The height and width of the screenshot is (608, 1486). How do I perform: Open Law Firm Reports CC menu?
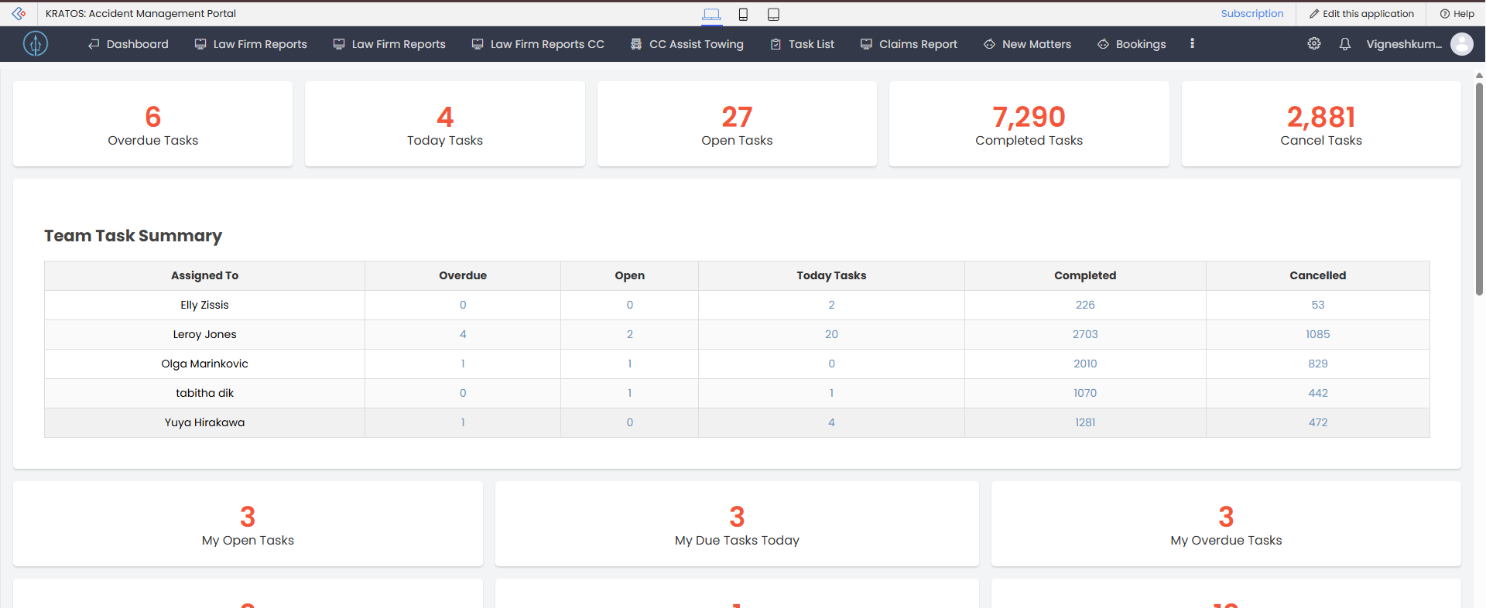coord(539,44)
